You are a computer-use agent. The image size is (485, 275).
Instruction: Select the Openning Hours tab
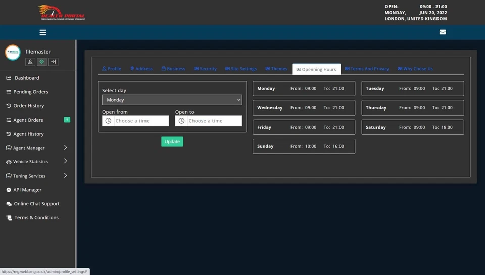point(316,69)
